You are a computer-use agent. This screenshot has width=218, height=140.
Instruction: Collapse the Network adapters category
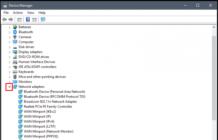(x=10, y=87)
